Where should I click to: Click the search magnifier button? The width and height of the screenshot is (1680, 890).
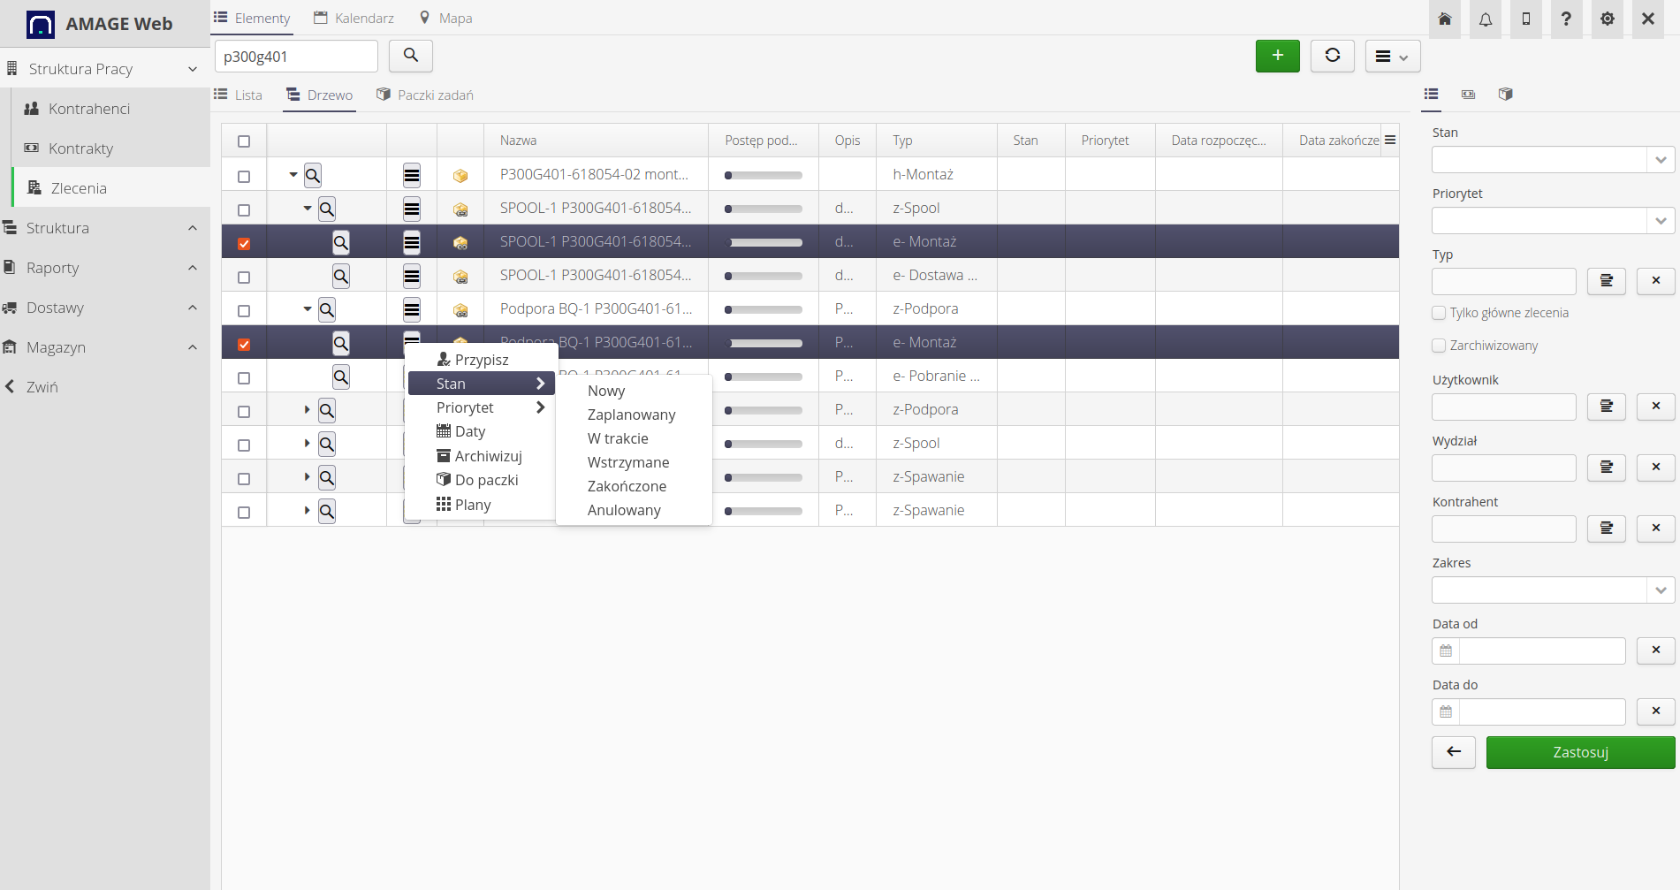(410, 56)
